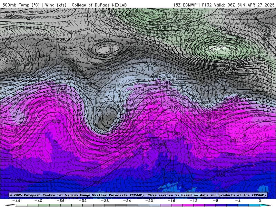Click the -20 colorbar tick label
The width and height of the screenshot is (276, 207).
tap(149, 201)
